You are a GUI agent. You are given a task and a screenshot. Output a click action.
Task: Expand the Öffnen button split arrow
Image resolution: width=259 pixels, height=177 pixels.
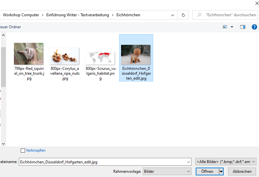221,171
